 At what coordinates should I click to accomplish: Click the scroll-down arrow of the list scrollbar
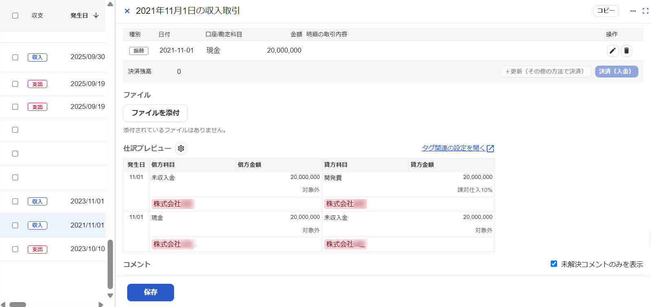click(x=110, y=296)
